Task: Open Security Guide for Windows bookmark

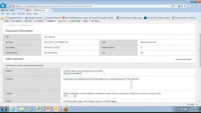Action: coord(184,18)
